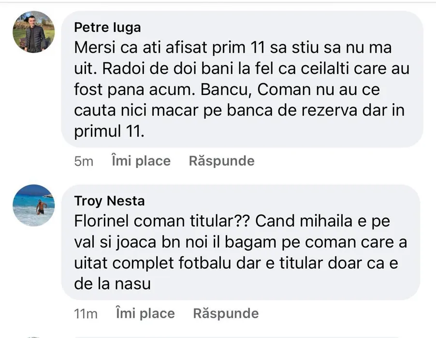The height and width of the screenshot is (338, 436).
Task: Open the 11m timestamp on Troy's comment
Action: point(86,314)
